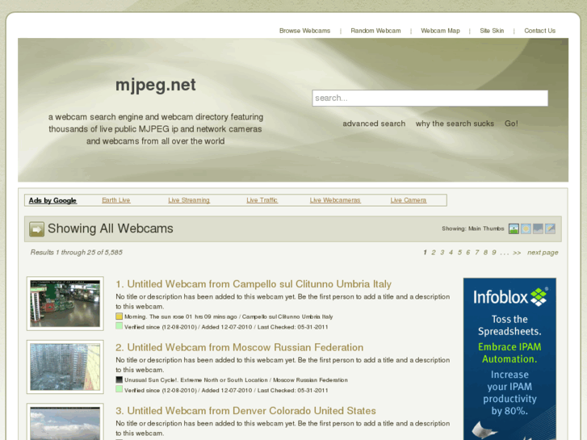Screen dimensions: 587x440
Task: Click the arrow icon beside Showing All Webcams
Action: point(36,228)
